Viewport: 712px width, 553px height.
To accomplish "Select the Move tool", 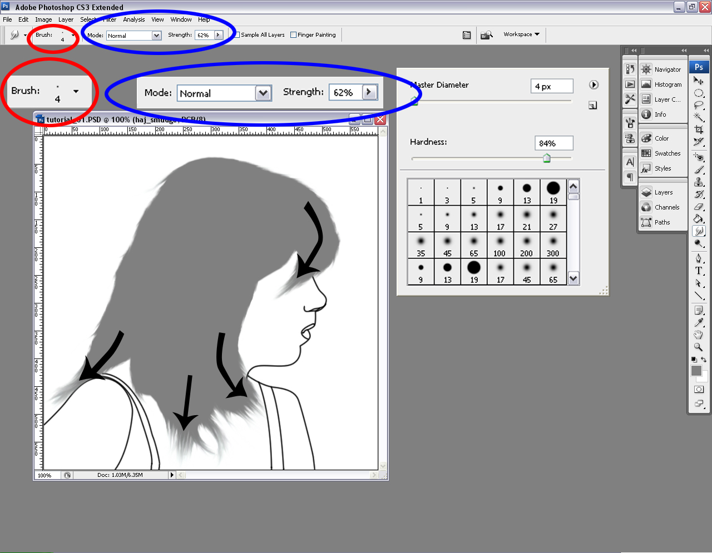I will (x=699, y=81).
